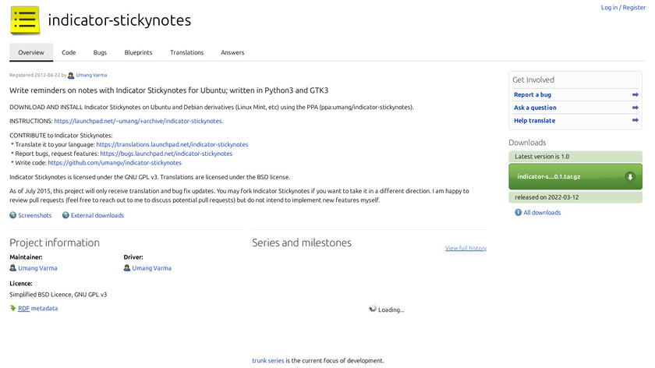The height and width of the screenshot is (368, 655).
Task: Select the Translations tab
Action: click(x=186, y=52)
